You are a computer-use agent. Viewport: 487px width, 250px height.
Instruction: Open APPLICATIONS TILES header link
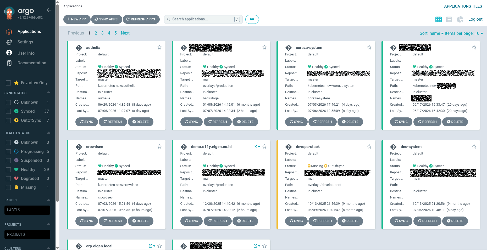(x=463, y=6)
